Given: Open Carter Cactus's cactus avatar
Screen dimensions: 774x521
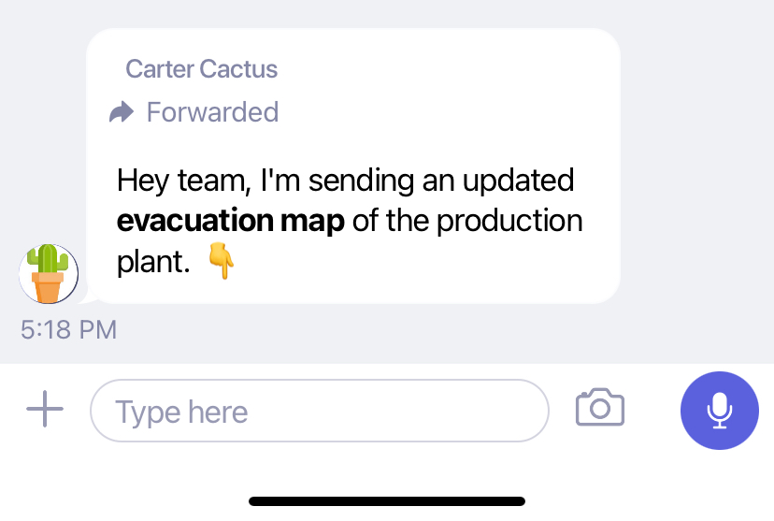Looking at the screenshot, I should [x=49, y=273].
